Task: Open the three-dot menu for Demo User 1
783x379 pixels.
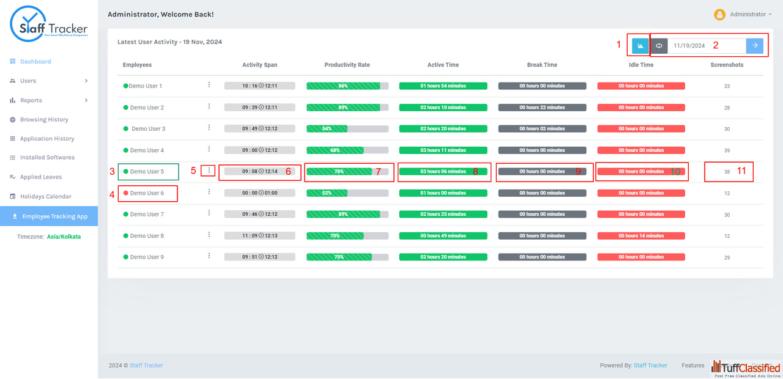Action: pos(209,85)
